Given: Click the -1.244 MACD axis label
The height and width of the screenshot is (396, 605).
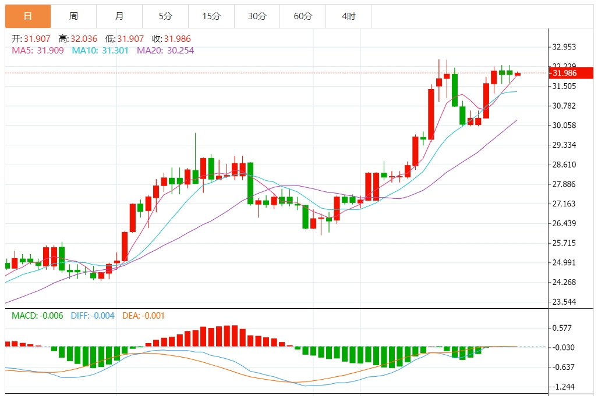Looking at the screenshot, I should 563,387.
